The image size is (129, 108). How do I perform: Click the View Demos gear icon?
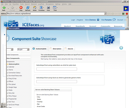click(x=98, y=20)
